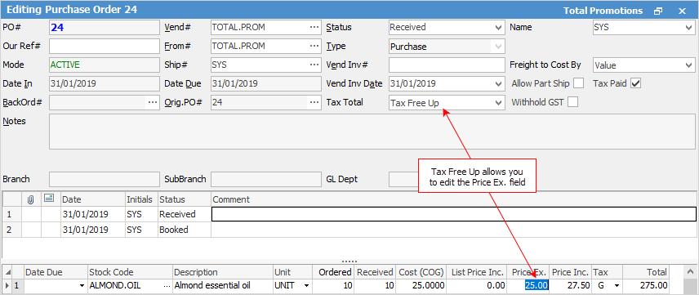The width and height of the screenshot is (699, 295).
Task: Click the paperclip attachment column icon
Action: 31,199
